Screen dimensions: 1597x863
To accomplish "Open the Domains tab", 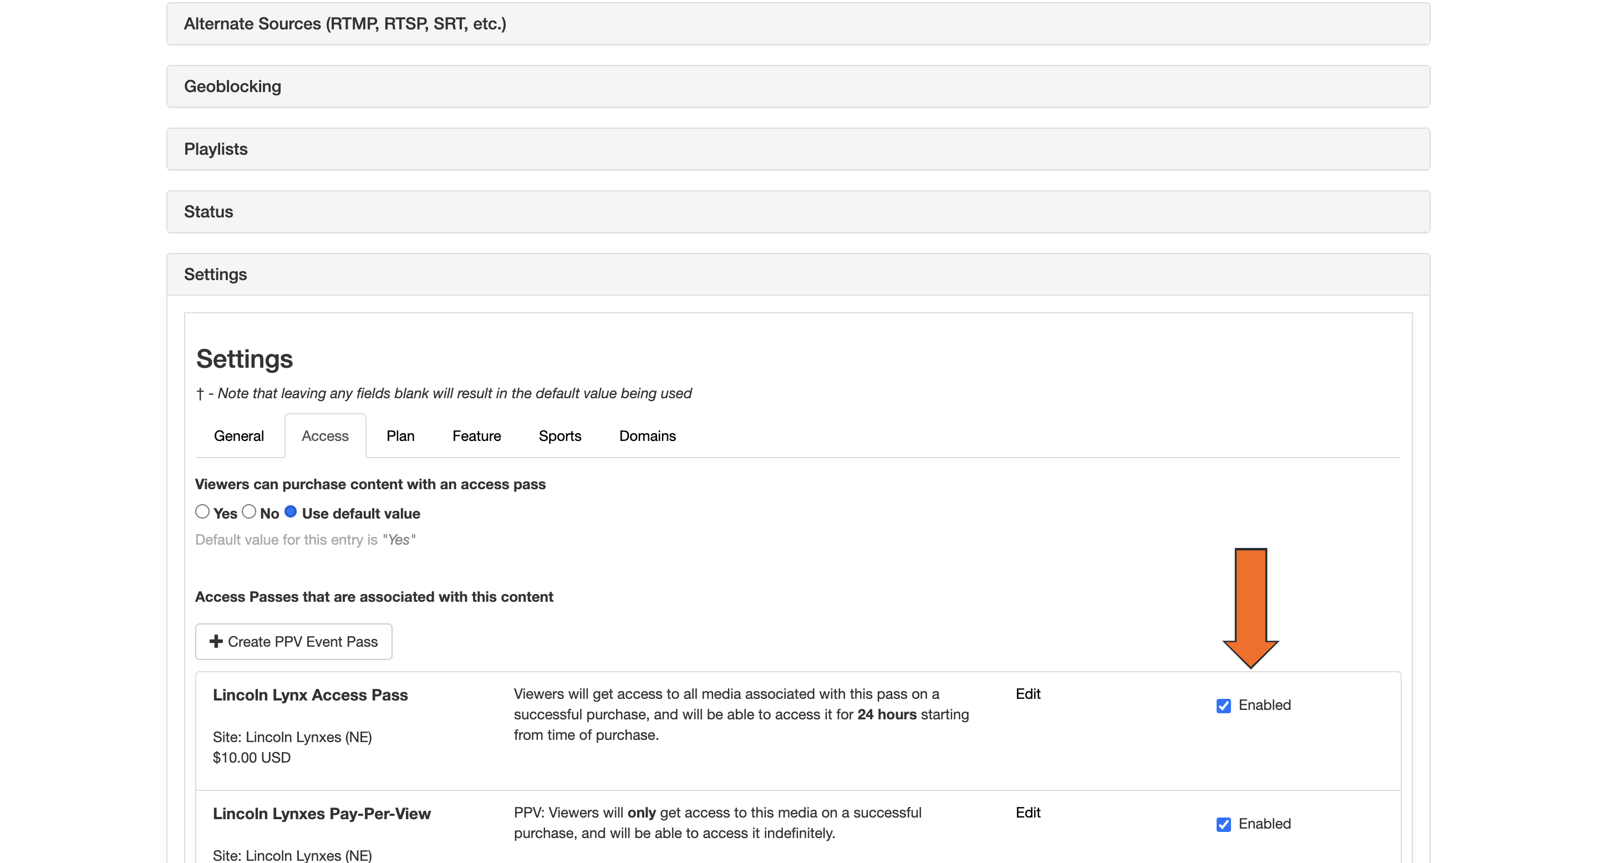I will (x=647, y=436).
